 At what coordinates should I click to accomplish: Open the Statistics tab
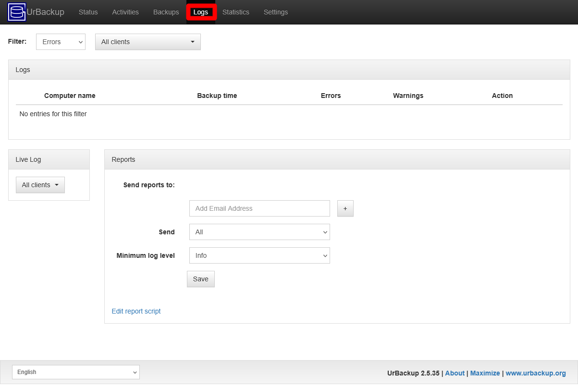tap(235, 12)
